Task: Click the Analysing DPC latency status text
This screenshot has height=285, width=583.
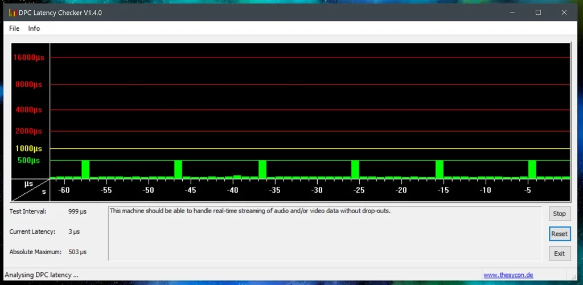Action: click(41, 275)
